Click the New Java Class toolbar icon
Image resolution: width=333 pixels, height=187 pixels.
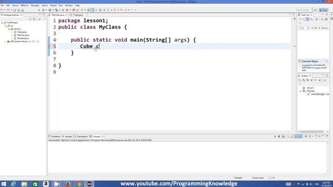click(x=67, y=10)
